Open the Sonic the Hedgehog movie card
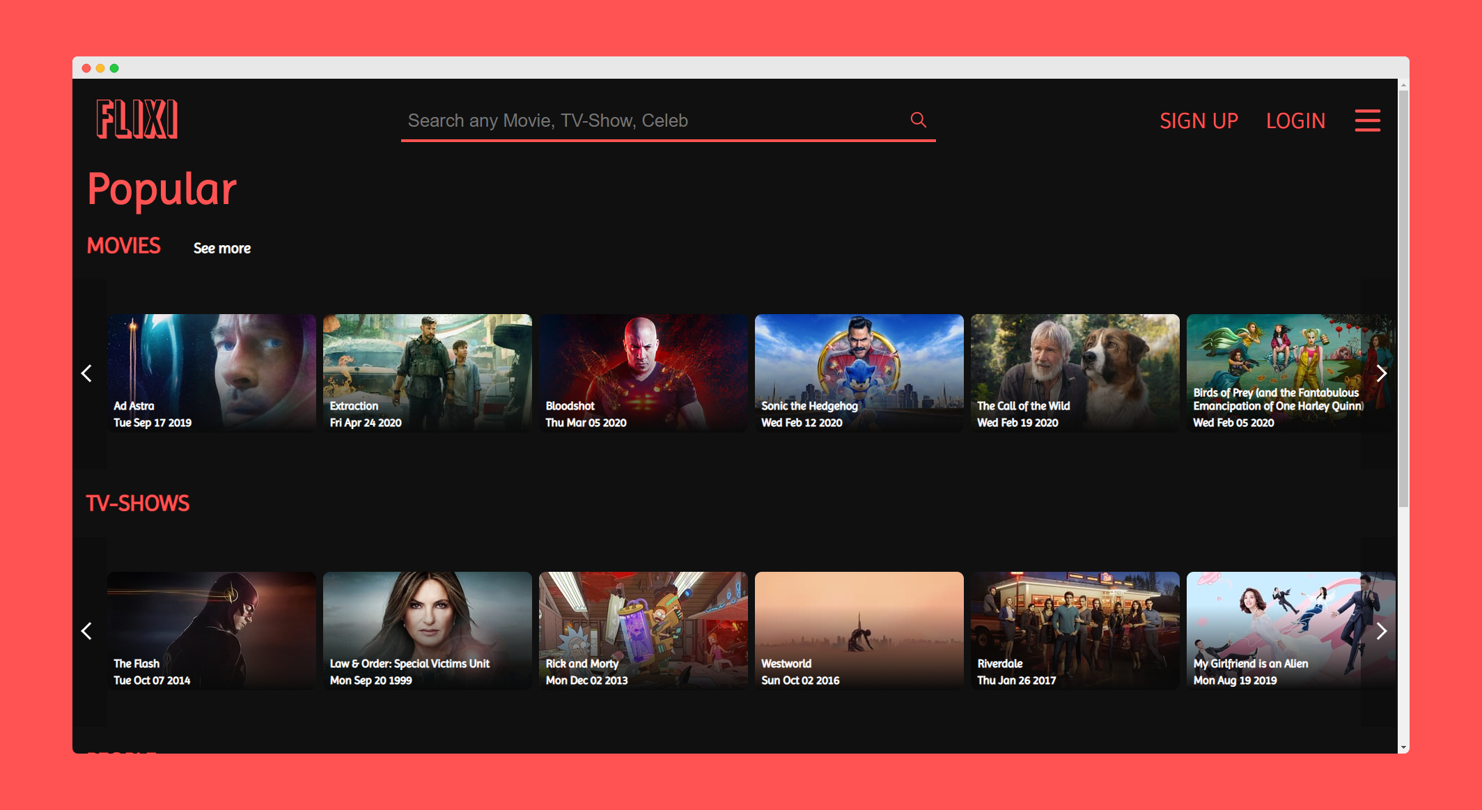 point(859,373)
